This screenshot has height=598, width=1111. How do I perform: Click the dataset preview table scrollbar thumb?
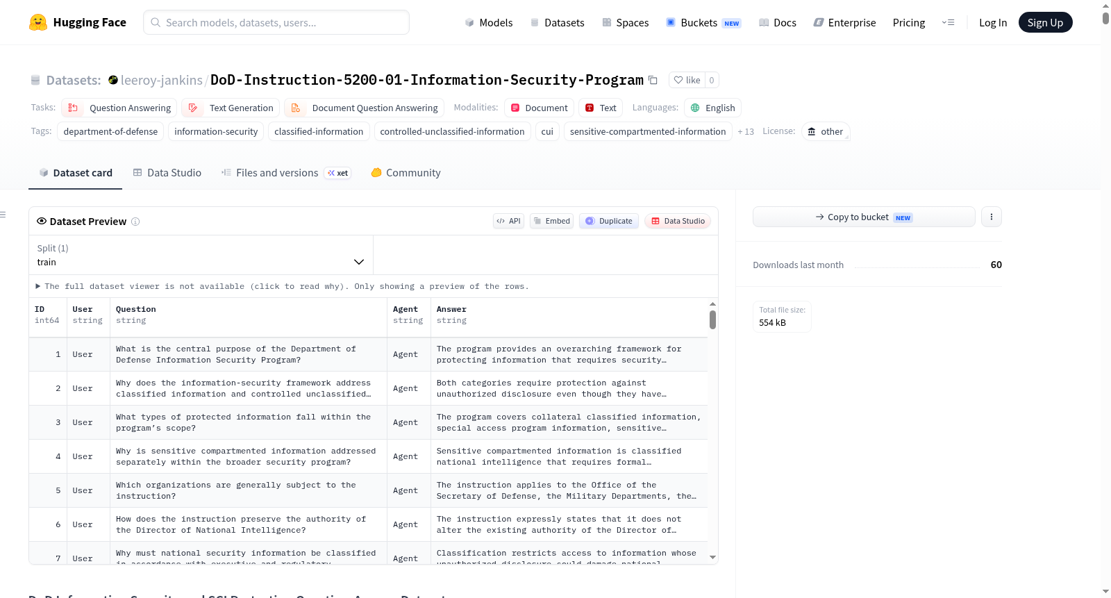pos(712,319)
